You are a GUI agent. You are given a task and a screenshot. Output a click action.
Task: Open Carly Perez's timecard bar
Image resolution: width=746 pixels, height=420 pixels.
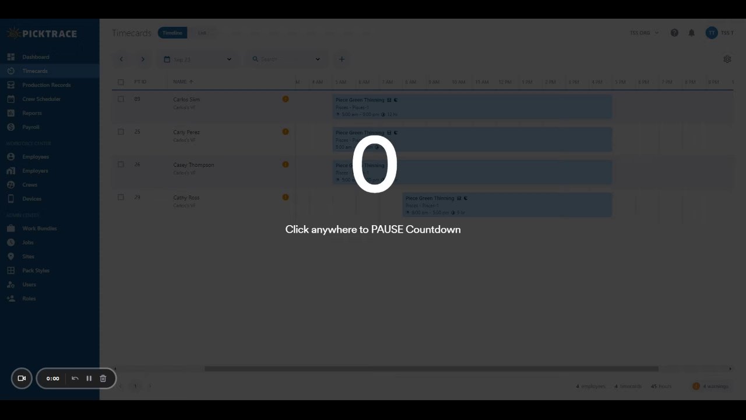[472, 139]
